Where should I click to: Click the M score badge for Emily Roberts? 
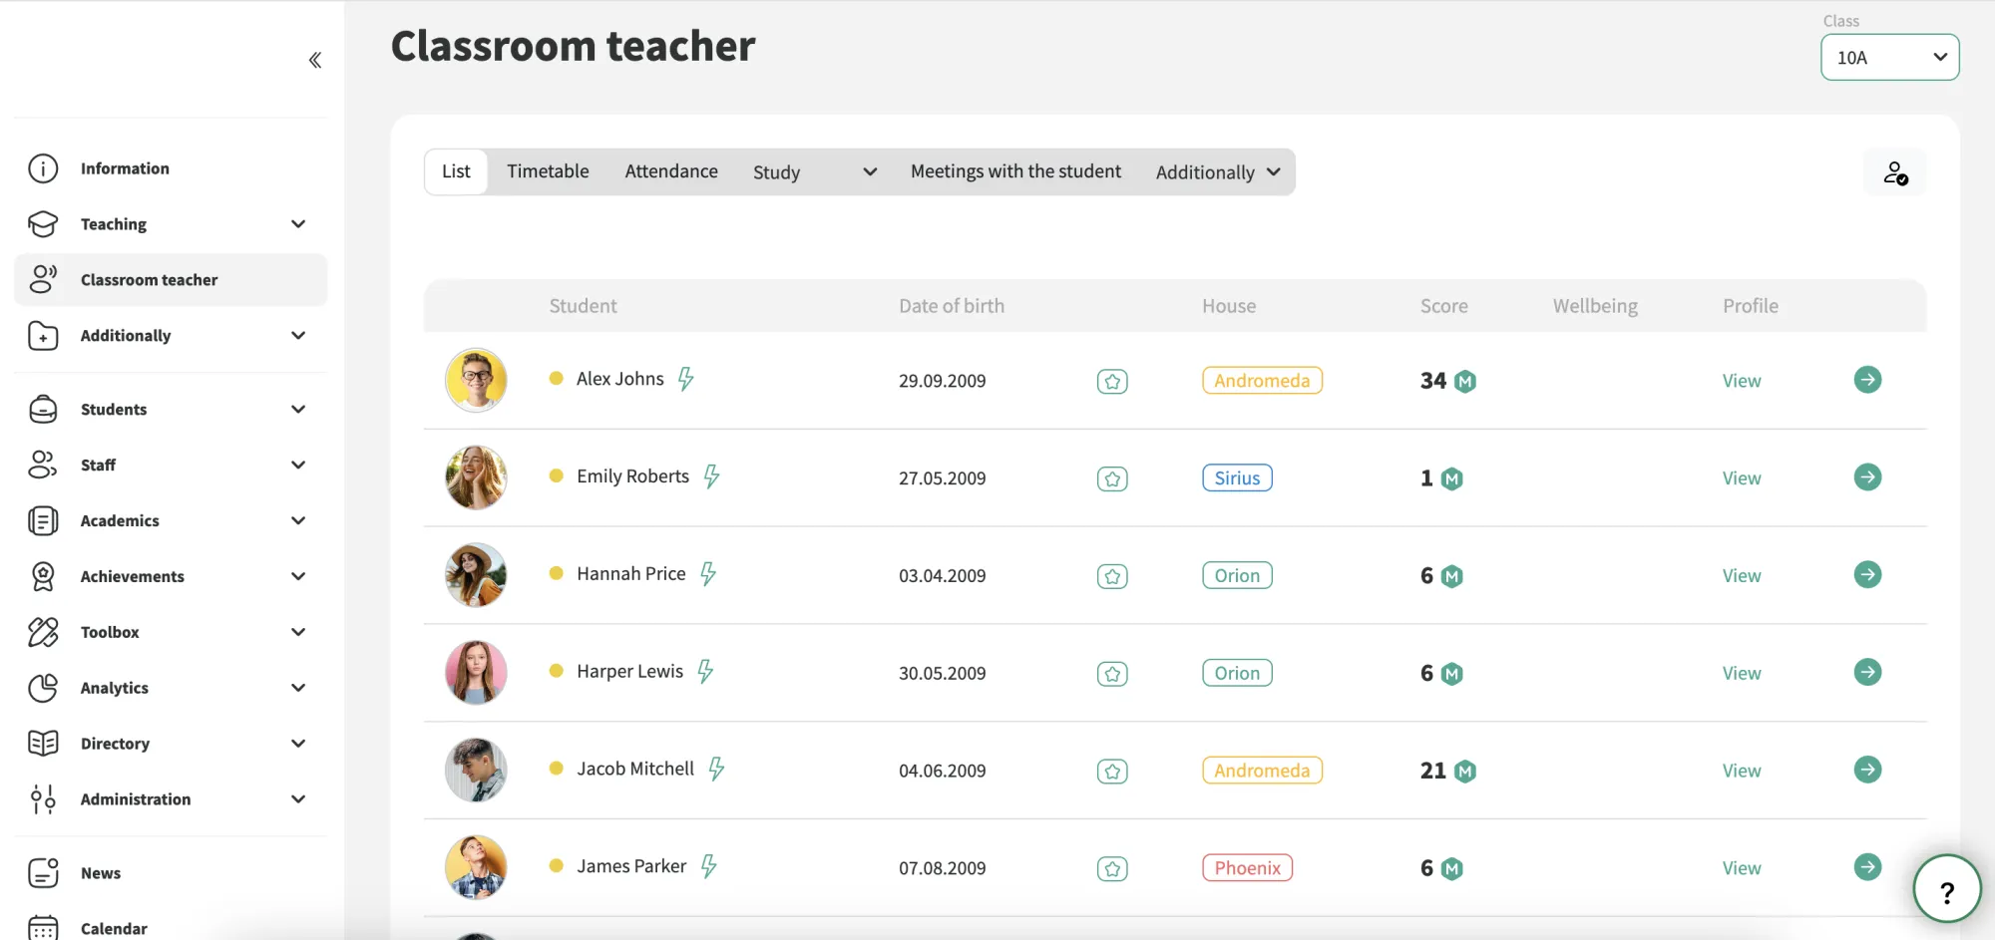1452,478
